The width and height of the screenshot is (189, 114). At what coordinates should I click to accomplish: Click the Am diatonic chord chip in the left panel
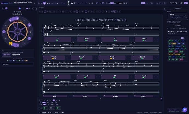[x=11, y=61]
